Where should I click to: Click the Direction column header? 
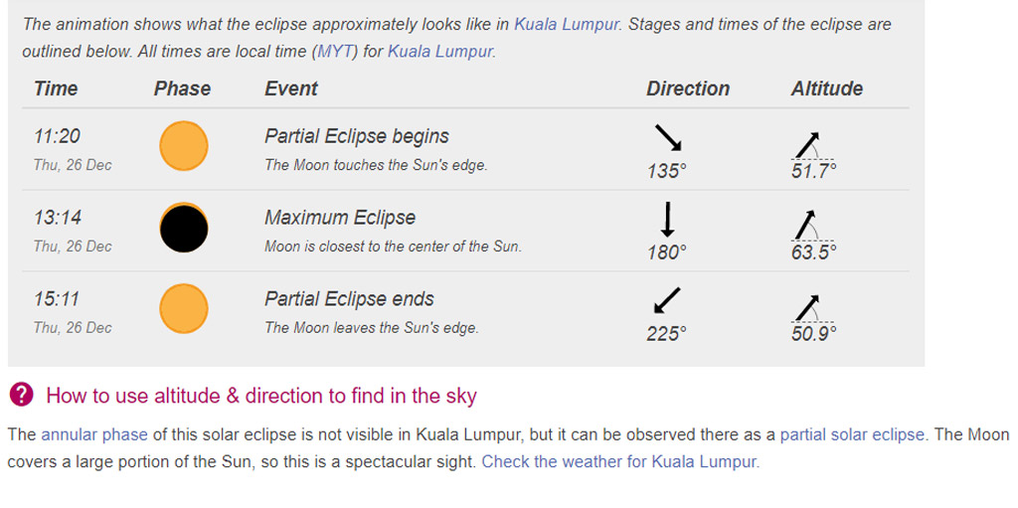pyautogui.click(x=688, y=88)
